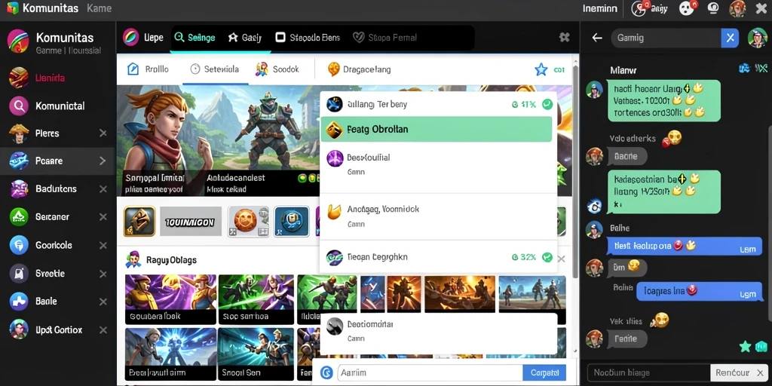Open the Bante sidebar icon
772x386 pixels.
click(19, 302)
